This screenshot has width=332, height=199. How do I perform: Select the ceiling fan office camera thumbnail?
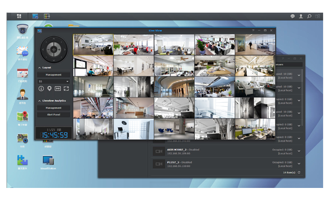pos(174,66)
